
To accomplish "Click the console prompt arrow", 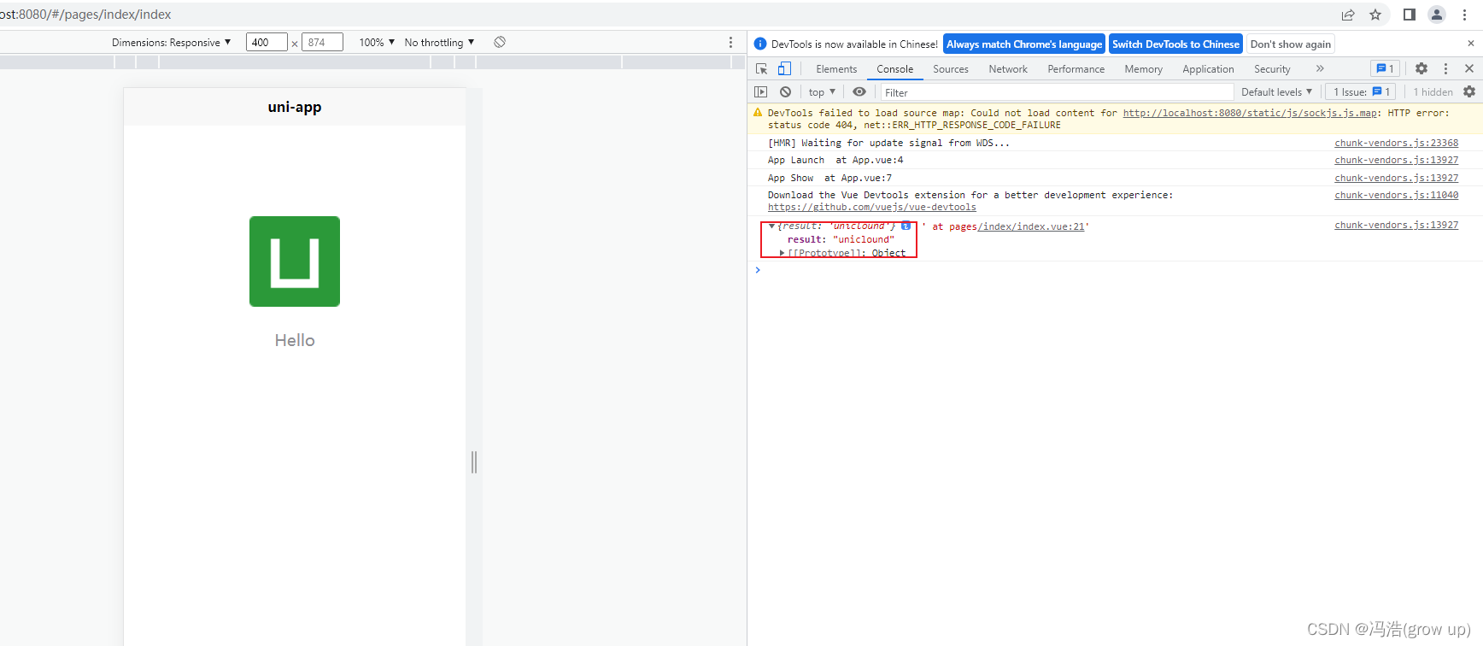I will click(758, 270).
